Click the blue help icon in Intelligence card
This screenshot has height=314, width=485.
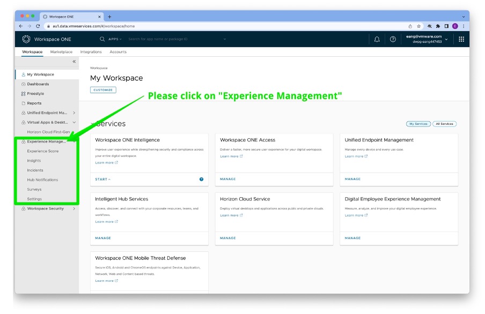pos(202,179)
